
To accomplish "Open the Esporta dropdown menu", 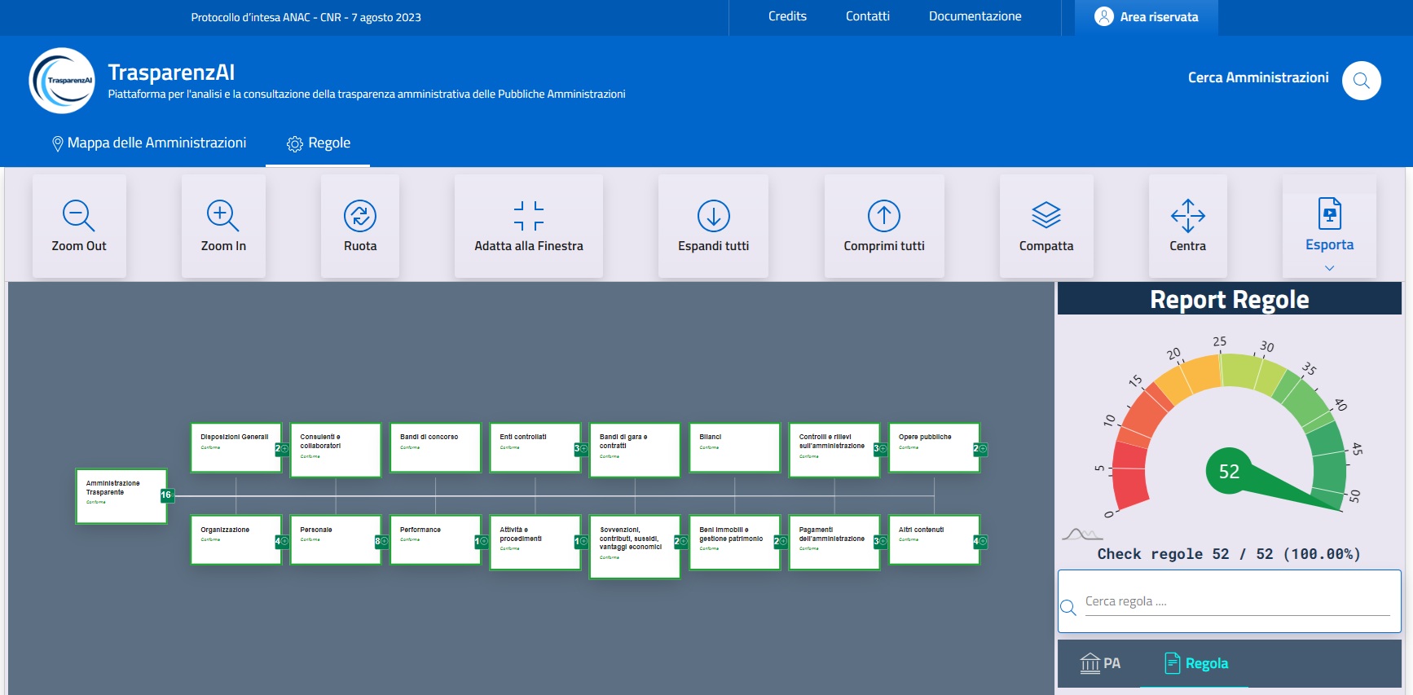I will (x=1329, y=244).
